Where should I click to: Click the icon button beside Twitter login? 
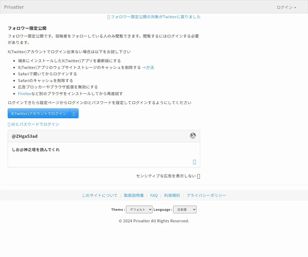[74, 114]
